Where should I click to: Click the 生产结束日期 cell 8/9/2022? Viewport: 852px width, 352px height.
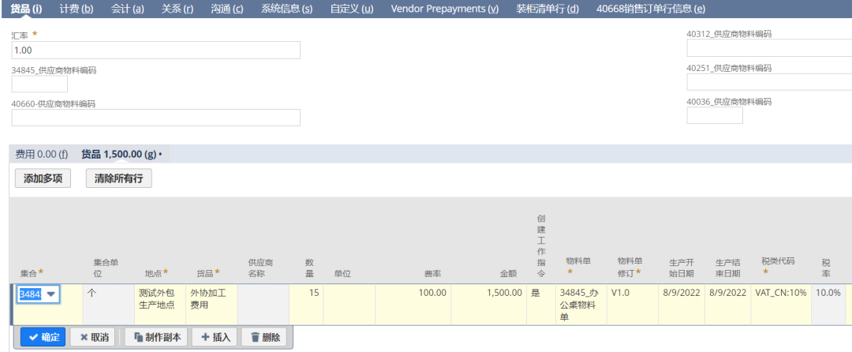[x=727, y=305]
